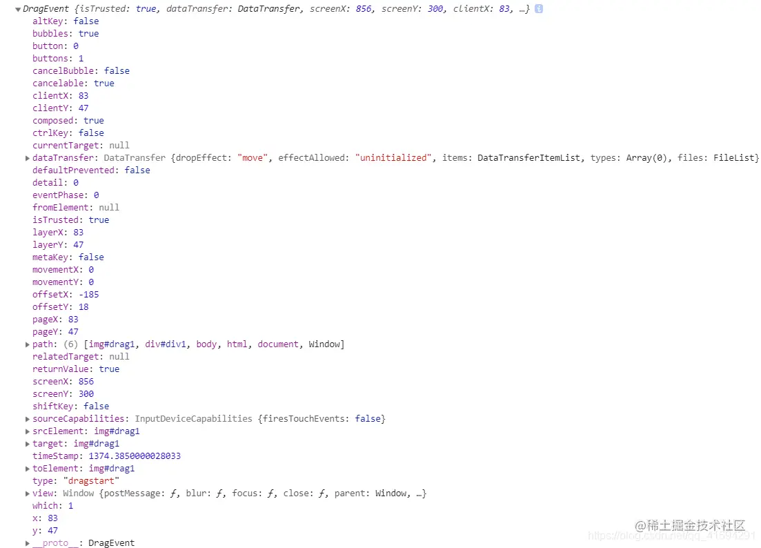Viewport: 761px width, 548px height.
Task: Select the button: 0 row
Action: [x=55, y=46]
